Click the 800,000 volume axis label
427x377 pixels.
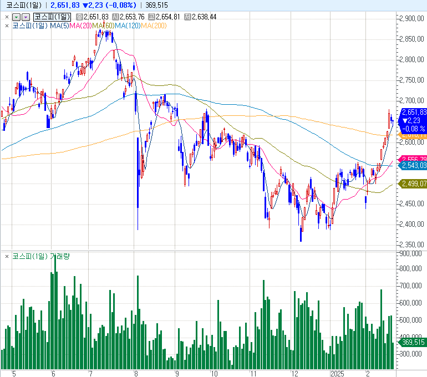coord(411,269)
